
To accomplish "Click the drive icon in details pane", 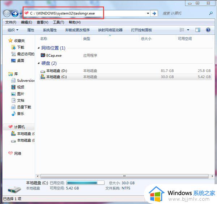I will pyautogui.click(x=14, y=190).
